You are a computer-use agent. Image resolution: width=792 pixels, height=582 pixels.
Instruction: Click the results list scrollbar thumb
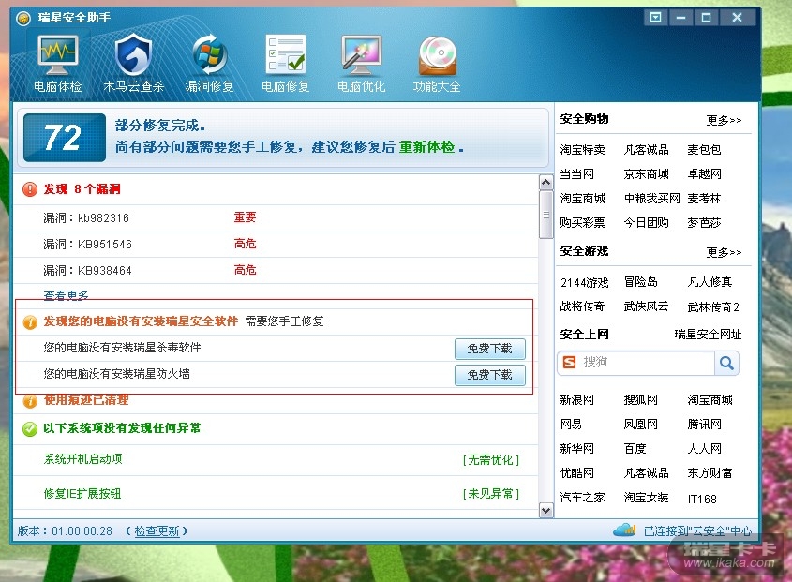[x=546, y=215]
